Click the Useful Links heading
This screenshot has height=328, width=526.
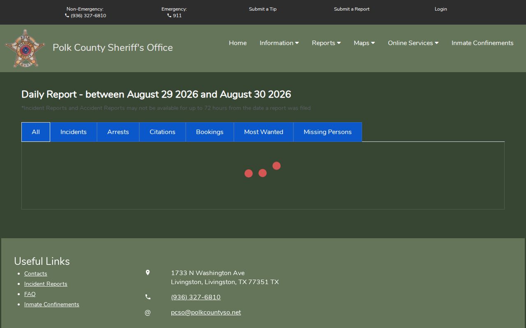(x=42, y=261)
